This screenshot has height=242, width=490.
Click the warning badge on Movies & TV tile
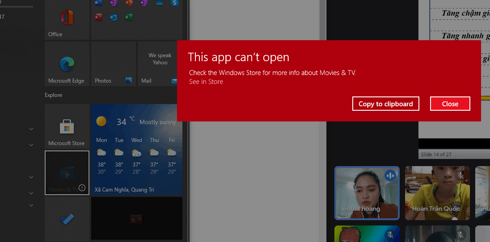tap(82, 188)
